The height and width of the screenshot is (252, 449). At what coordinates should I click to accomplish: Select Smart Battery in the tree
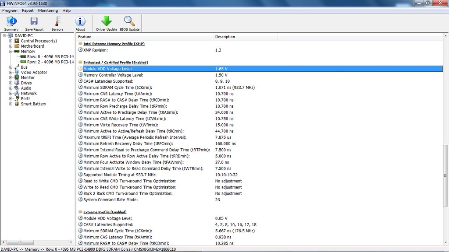point(33,104)
